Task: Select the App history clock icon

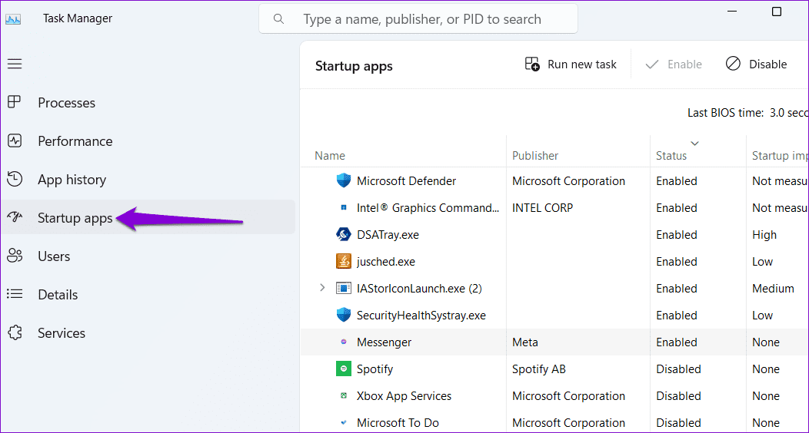Action: (15, 179)
